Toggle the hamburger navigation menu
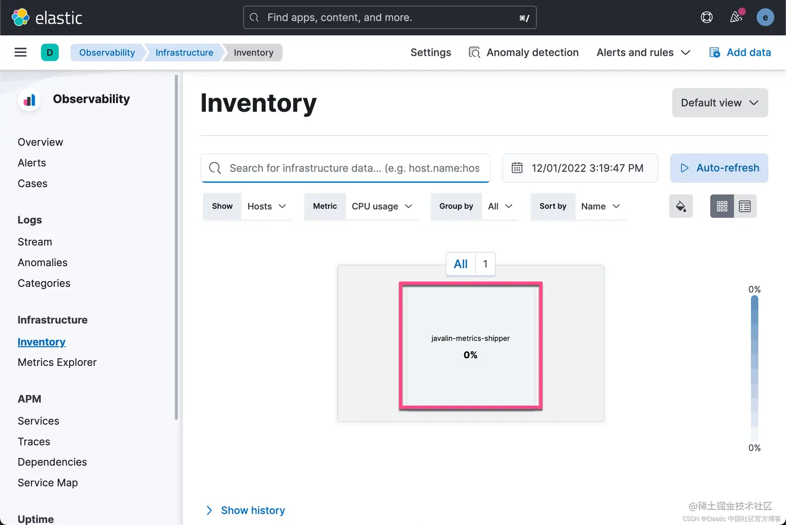786x525 pixels. pos(20,52)
